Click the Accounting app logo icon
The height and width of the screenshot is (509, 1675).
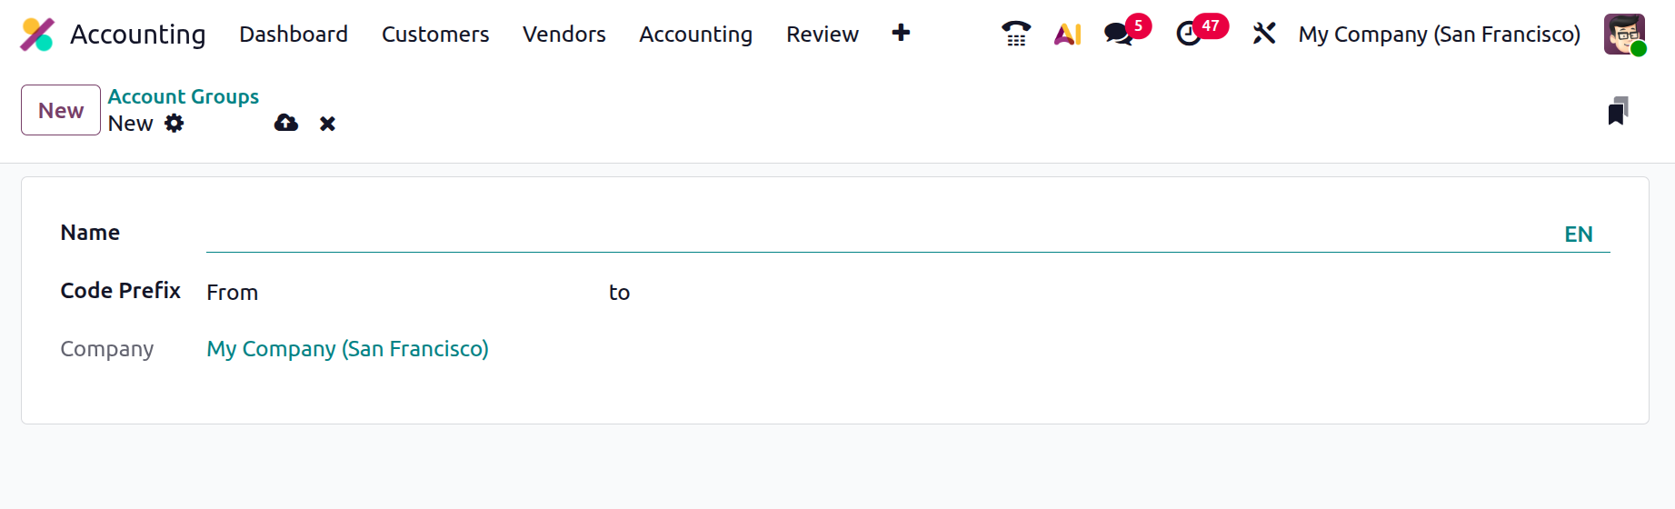click(37, 35)
